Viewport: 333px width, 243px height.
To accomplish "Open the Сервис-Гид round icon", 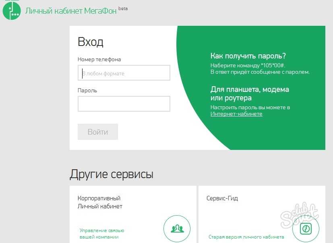I will (306, 229).
